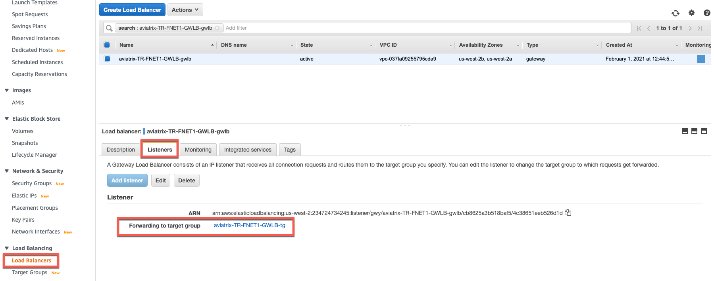714x281 pixels.
Task: Open Spot Requests in the sidebar
Action: (x=30, y=14)
